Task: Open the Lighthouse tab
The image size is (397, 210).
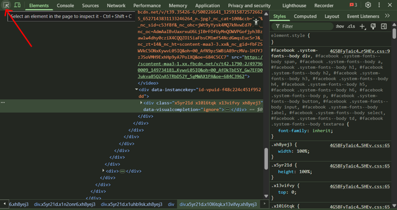Action: 294,5
